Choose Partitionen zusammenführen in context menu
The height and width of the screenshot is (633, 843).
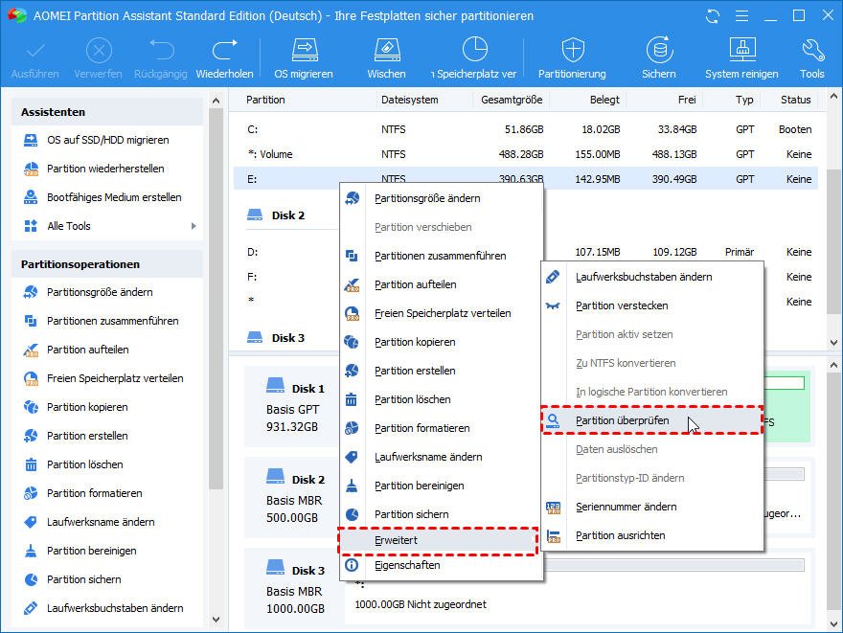441,256
